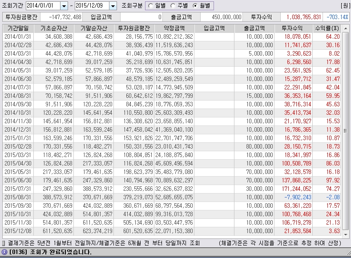Image resolution: width=351 pixels, height=258 pixels.
Task: Click the [원] currency unit label
Action: (345, 6)
